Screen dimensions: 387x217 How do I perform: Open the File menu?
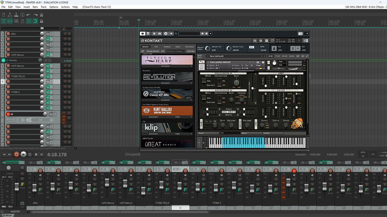tap(3, 7)
